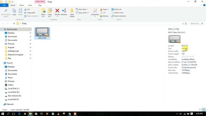Expand the Easy access dropdown

(x=82, y=13)
